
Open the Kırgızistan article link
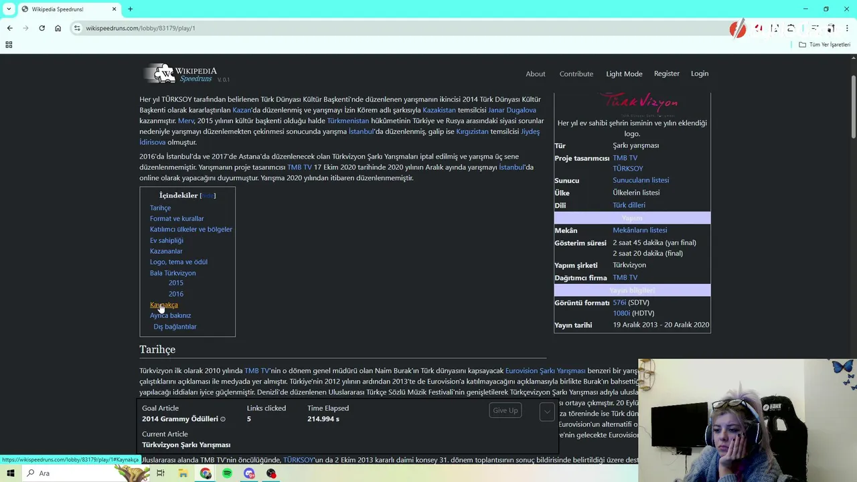tap(472, 131)
